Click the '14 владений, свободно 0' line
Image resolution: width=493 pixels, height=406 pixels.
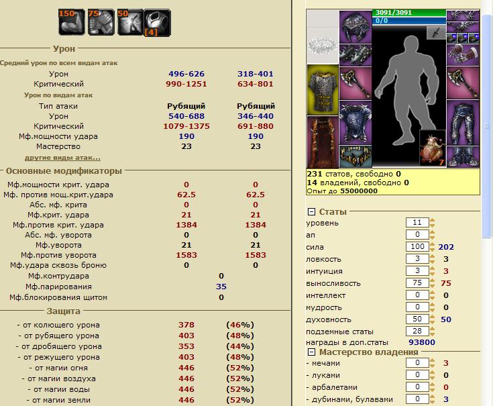point(358,183)
